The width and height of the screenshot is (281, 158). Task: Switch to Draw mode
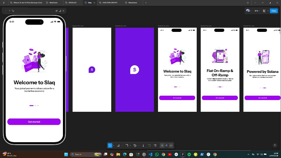coord(162,145)
